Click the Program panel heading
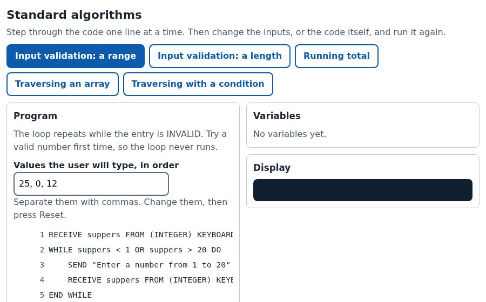486x302 pixels. pos(35,116)
